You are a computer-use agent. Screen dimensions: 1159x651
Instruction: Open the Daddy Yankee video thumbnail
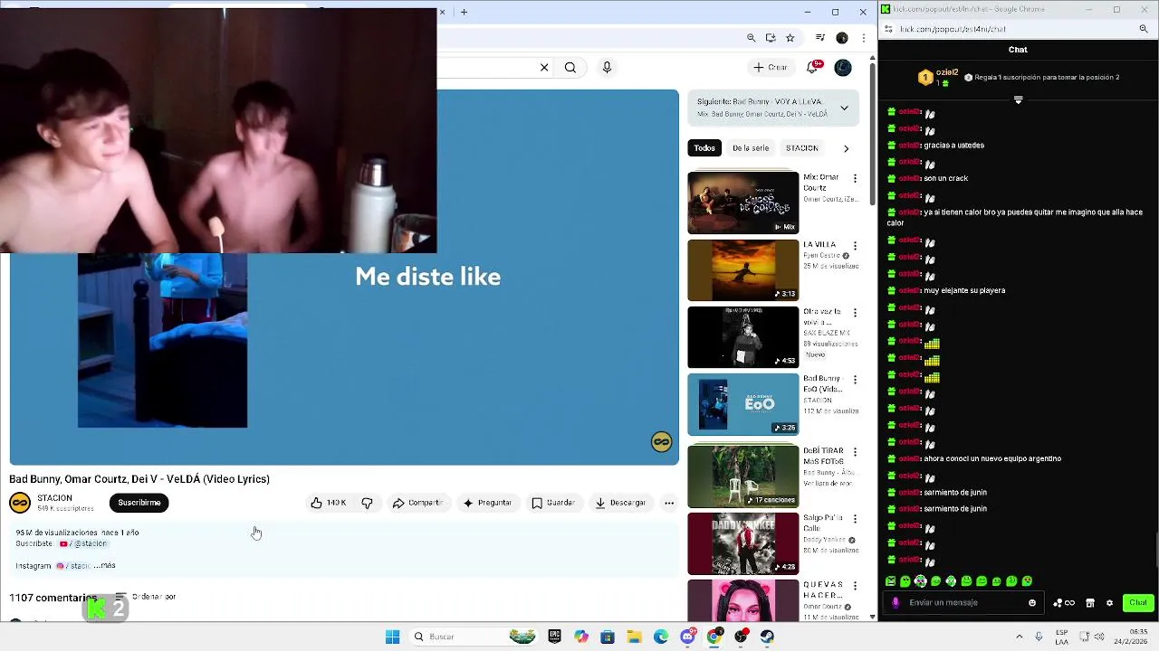743,543
